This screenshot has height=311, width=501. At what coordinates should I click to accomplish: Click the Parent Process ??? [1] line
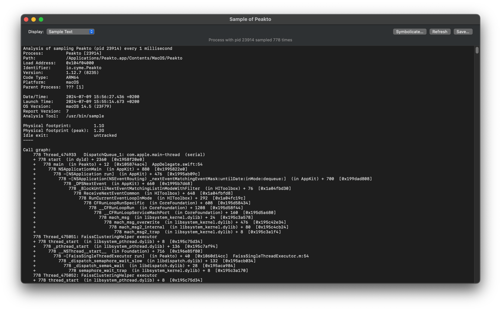click(54, 87)
